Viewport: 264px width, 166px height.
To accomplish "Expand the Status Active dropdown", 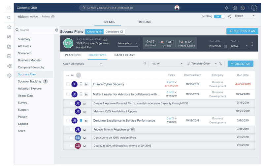I will (239, 46).
